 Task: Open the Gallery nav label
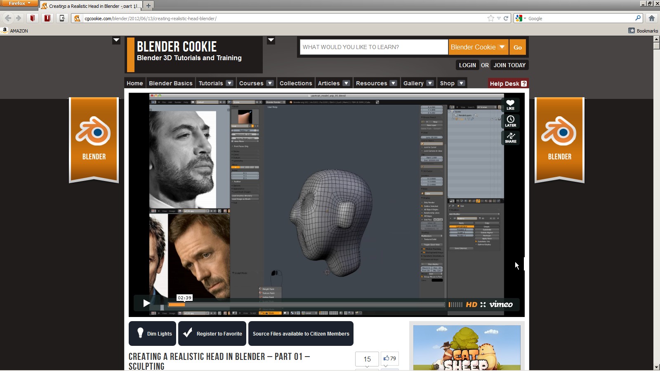coord(413,83)
